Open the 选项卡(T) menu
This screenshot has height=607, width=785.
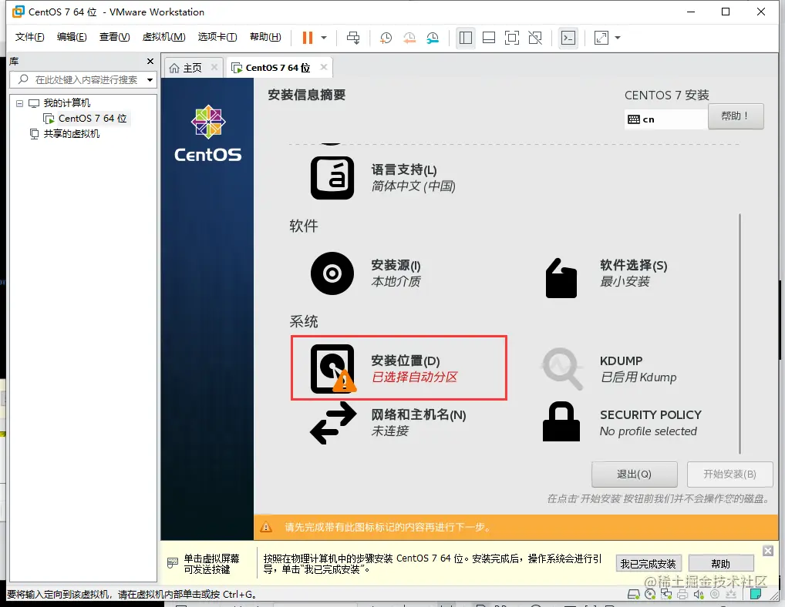217,37
